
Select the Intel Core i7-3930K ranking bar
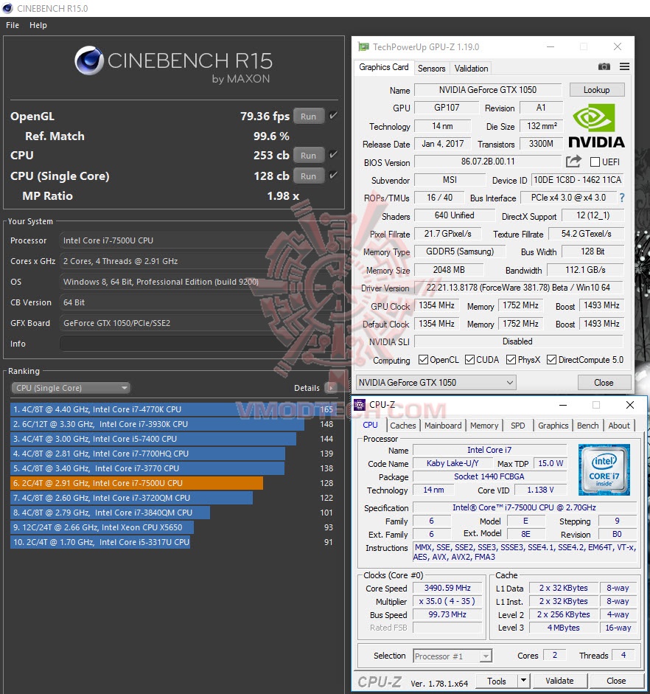click(158, 424)
